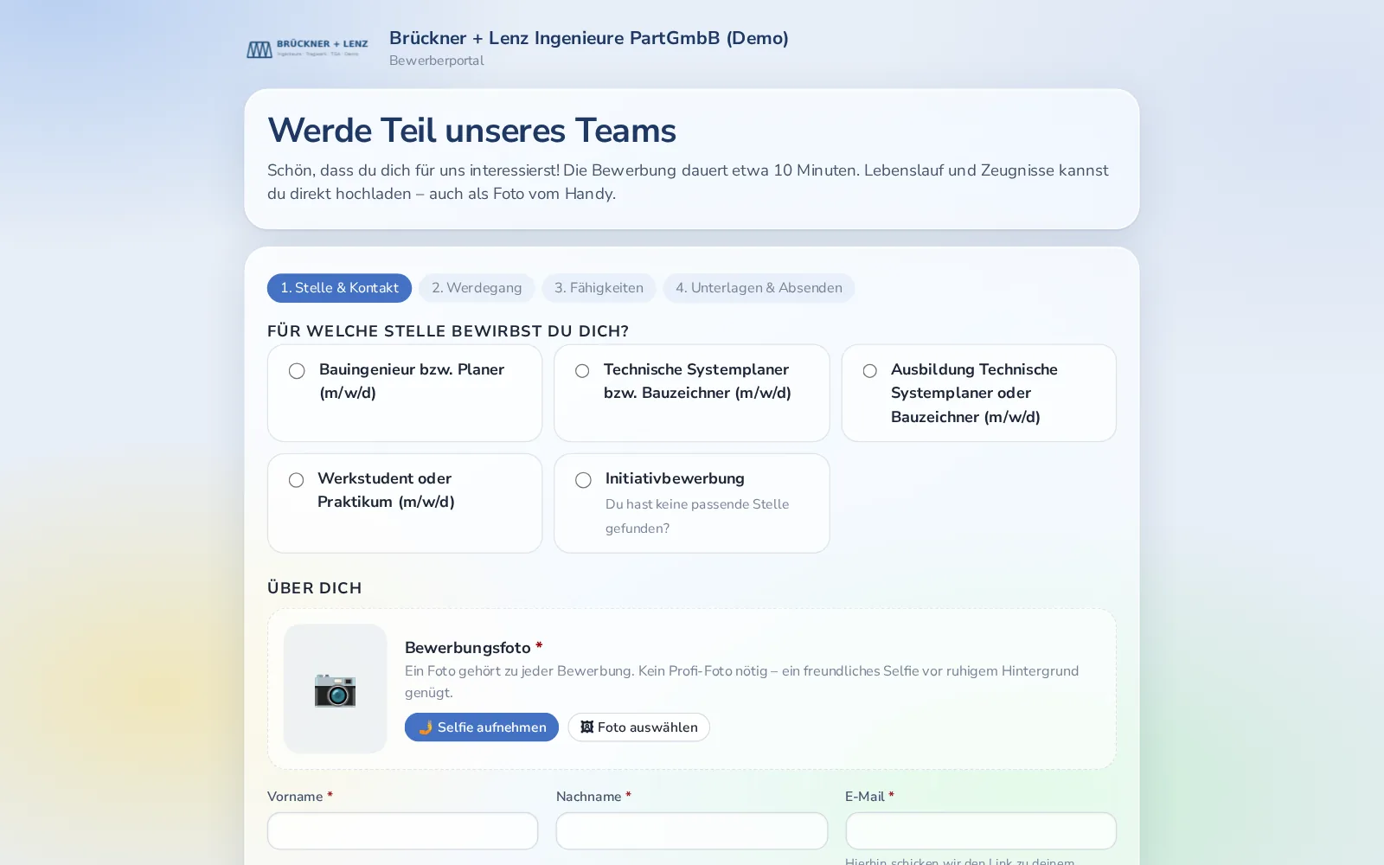
Task: Click the ÜBER DICH section heading
Action: tap(314, 588)
